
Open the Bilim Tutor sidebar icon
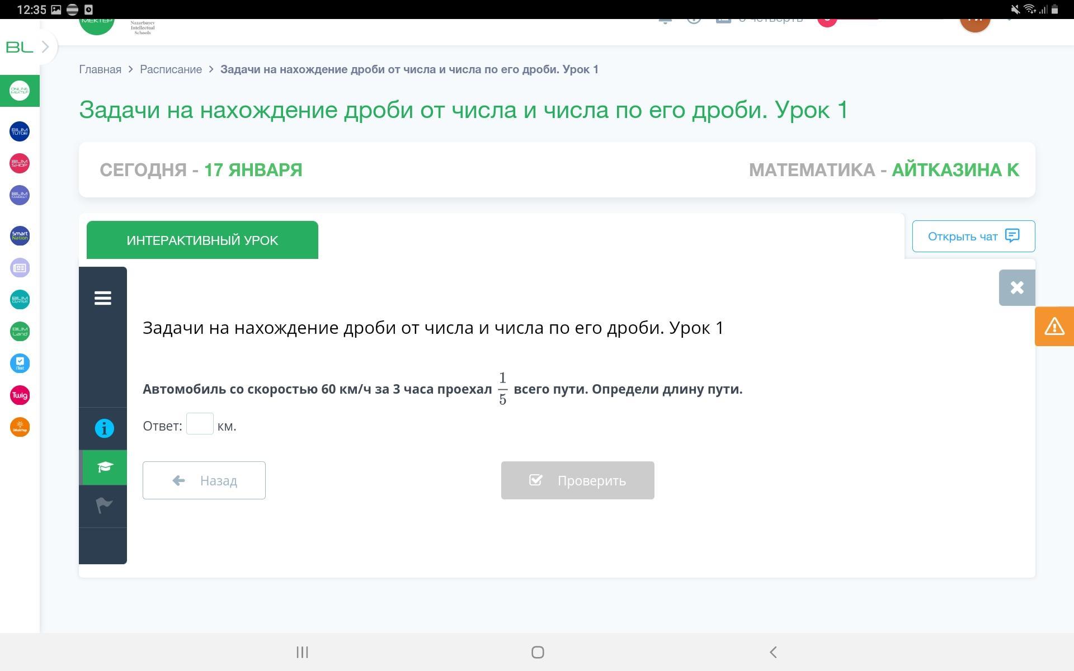pyautogui.click(x=20, y=131)
